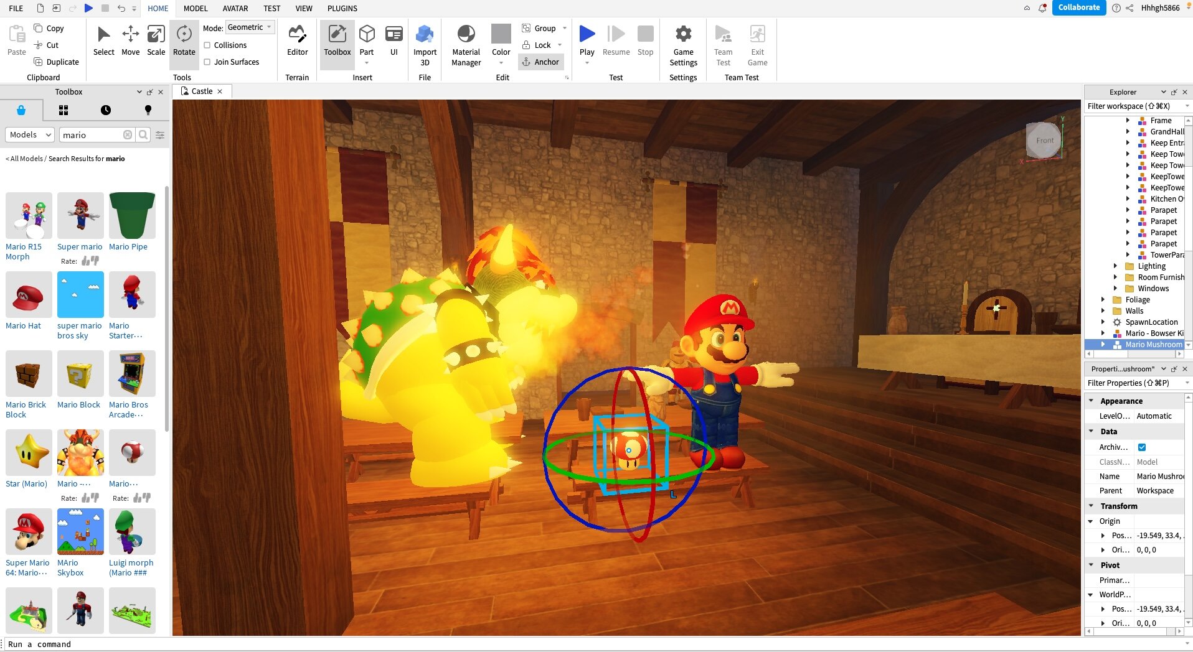Switch to the MODEL tab
Screen dimensions: 1193x652
coord(196,8)
